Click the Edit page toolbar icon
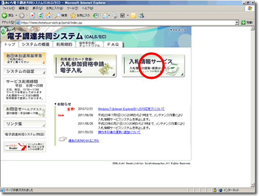Viewport: 259px width, 196px height. point(122,15)
